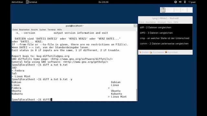Open the Bearbeiten menu in Terminal
Viewport: 207px width, 116px height.
[24, 30]
